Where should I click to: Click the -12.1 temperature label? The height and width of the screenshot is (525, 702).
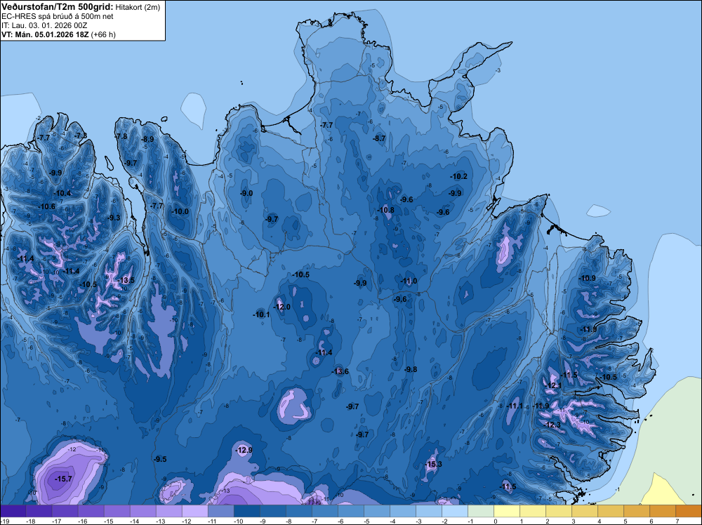(x=552, y=385)
